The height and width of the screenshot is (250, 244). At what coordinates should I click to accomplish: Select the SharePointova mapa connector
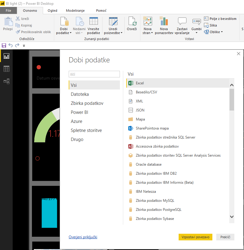coord(178,128)
